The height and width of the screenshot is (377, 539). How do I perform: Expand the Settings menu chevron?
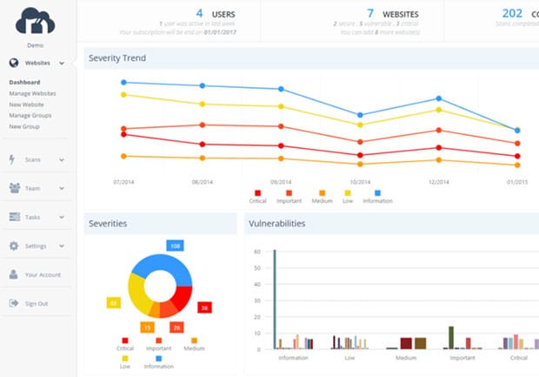pos(63,246)
